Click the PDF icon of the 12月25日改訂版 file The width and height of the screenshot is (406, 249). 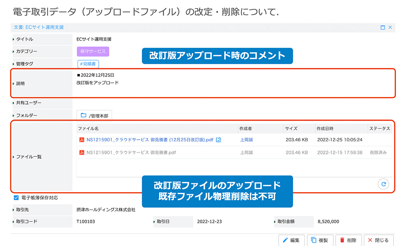(82, 140)
